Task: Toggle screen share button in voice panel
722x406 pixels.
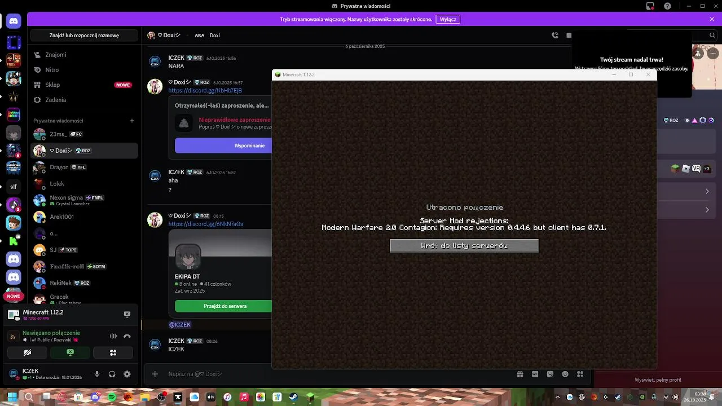Action: [x=70, y=352]
